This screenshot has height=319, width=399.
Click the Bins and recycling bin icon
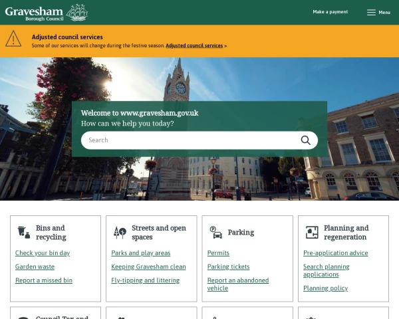click(24, 232)
